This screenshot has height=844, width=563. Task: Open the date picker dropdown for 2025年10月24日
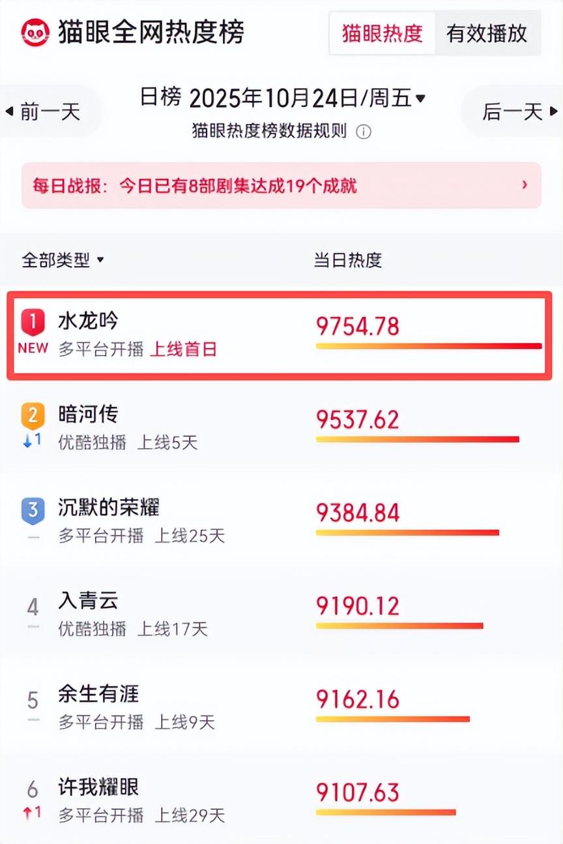pyautogui.click(x=420, y=98)
